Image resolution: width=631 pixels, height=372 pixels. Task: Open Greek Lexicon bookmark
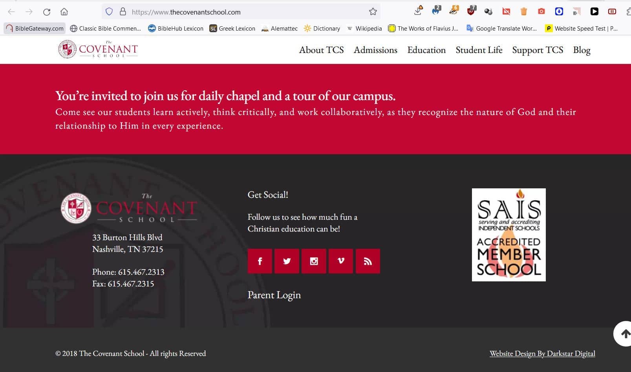(x=232, y=28)
